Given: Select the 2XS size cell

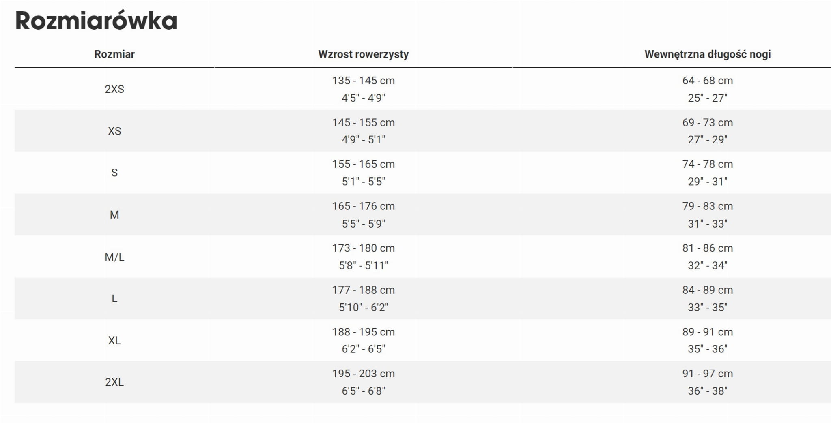Looking at the screenshot, I should 114,89.
